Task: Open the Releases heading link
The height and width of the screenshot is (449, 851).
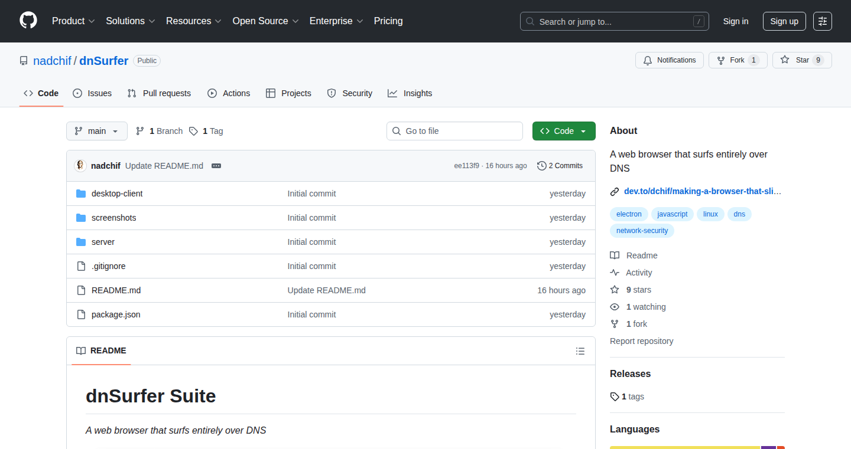Action: (630, 374)
